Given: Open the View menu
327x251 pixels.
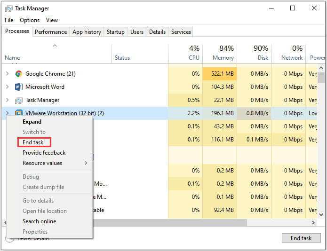Looking at the screenshot, I should click(x=52, y=20).
